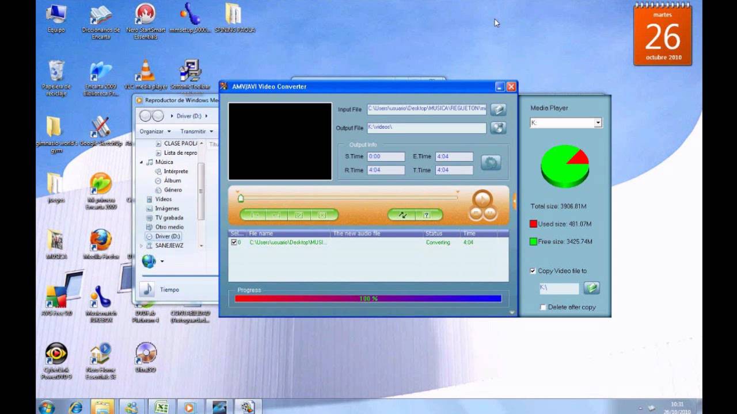This screenshot has width=737, height=414.
Task: Open Papelera de reciclaje desktop icon
Action: pyautogui.click(x=56, y=78)
